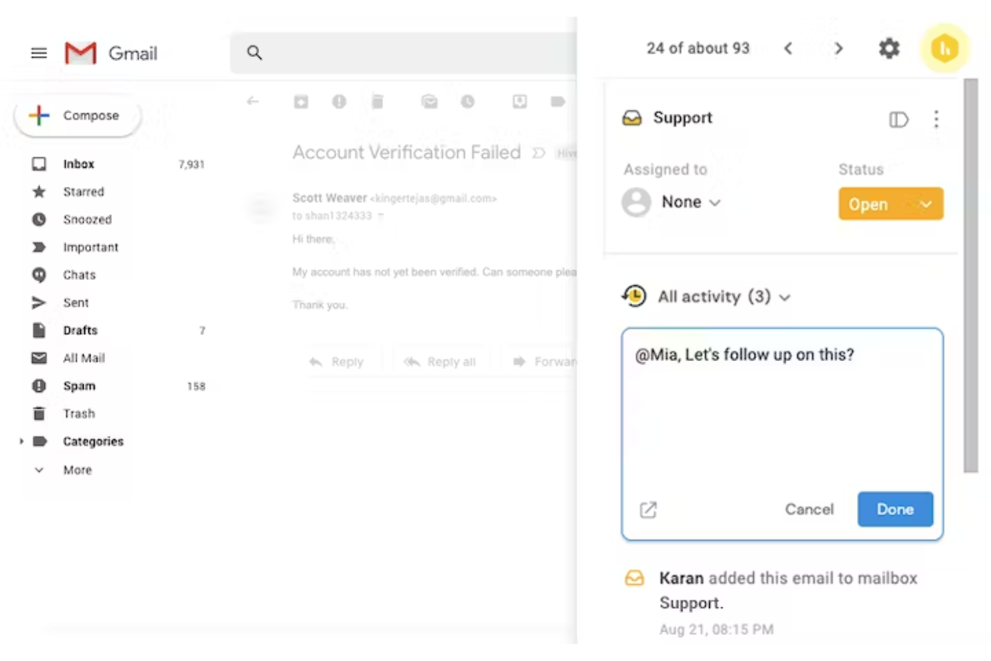Open the Hiver three-dot overflow menu
The width and height of the screenshot is (991, 661).
936,119
